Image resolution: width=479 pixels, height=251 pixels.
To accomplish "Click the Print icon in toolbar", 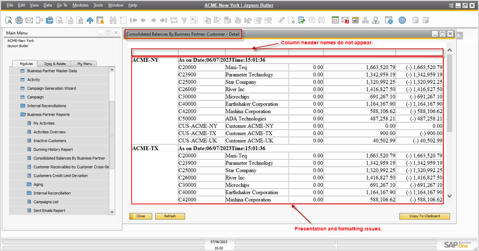I will point(19,20).
